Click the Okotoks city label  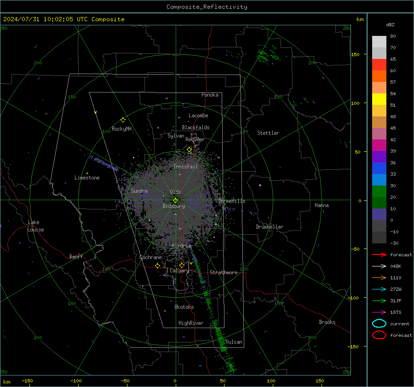(184, 306)
